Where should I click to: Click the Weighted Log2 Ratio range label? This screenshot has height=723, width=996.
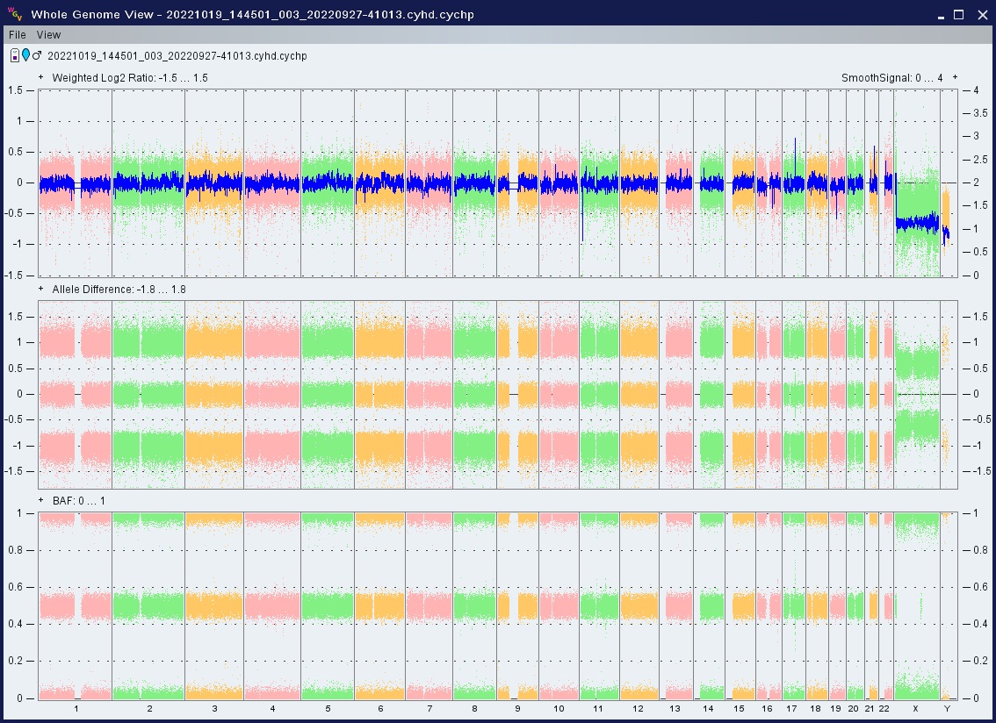click(x=130, y=78)
